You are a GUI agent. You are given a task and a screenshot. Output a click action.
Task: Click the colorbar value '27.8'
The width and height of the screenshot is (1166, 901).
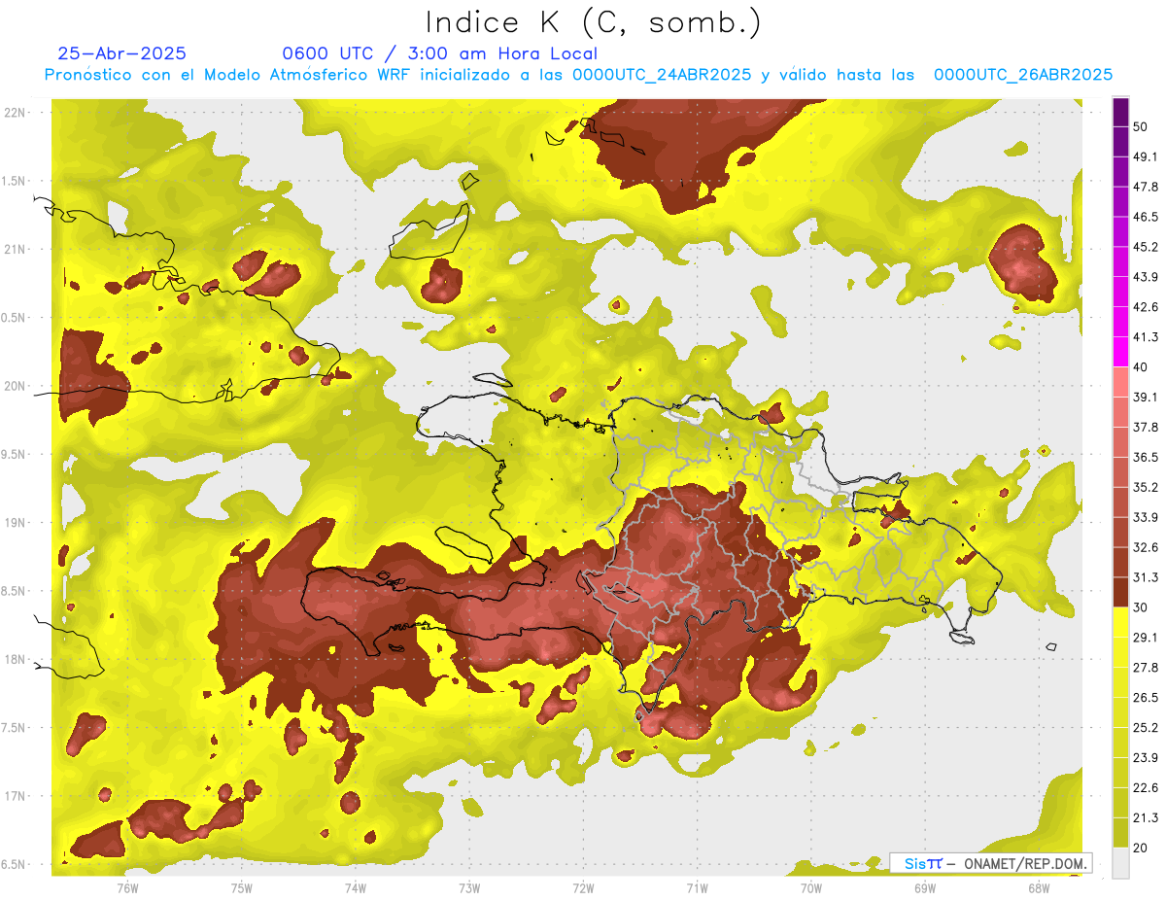pos(1146,667)
